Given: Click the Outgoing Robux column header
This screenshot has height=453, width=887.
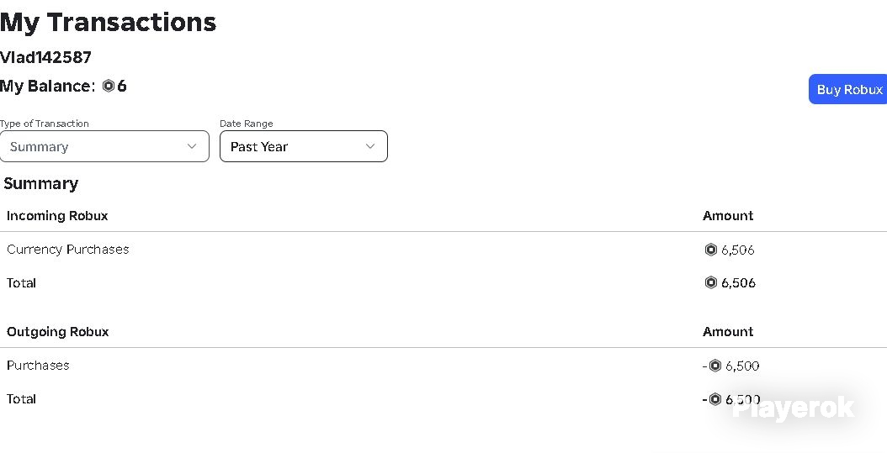Looking at the screenshot, I should tap(58, 332).
